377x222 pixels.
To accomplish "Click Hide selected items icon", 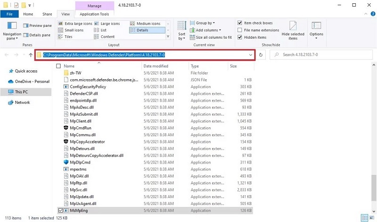I will pos(293,29).
